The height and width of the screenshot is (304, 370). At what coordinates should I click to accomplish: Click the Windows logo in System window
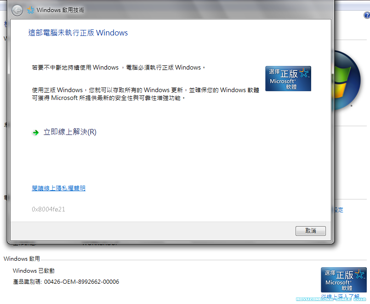347,80
